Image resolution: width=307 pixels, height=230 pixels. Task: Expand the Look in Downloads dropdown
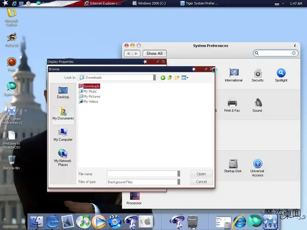(x=154, y=78)
